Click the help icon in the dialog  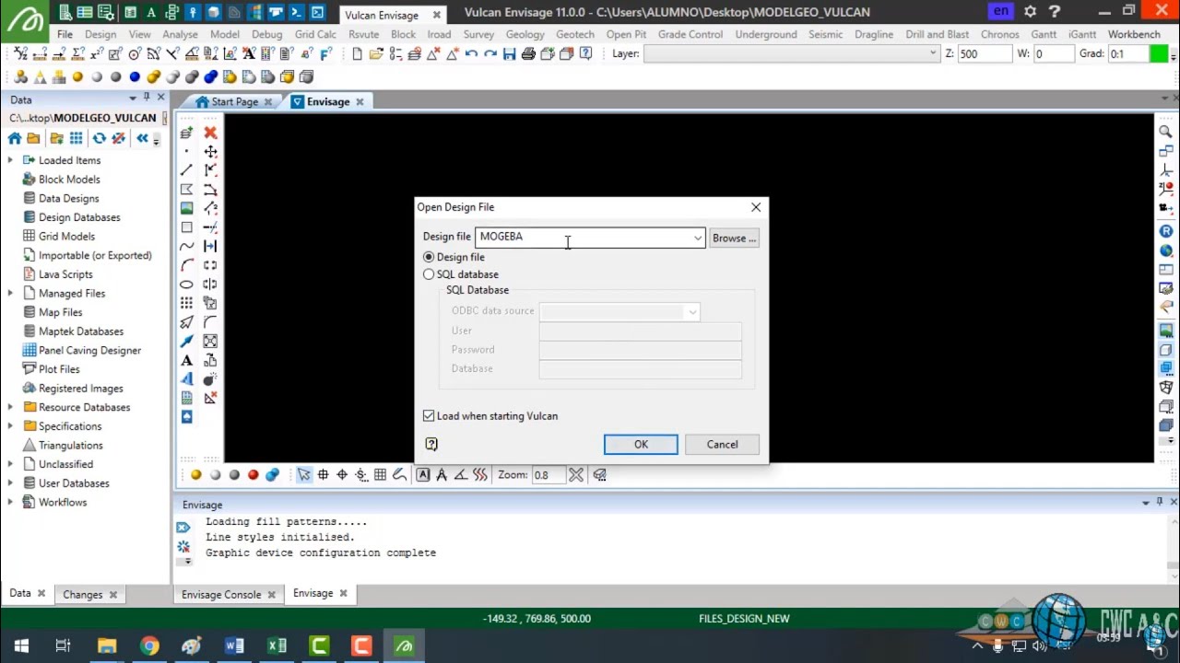431,445
